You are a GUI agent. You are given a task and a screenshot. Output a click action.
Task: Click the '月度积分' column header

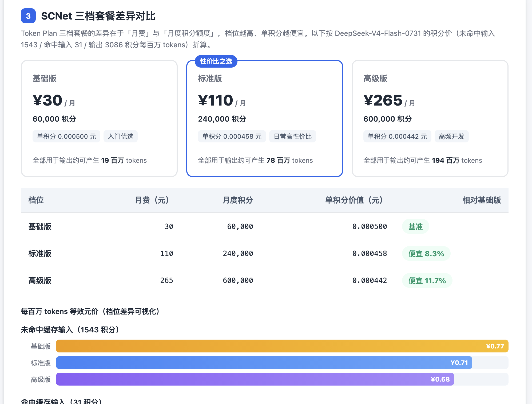(x=238, y=200)
